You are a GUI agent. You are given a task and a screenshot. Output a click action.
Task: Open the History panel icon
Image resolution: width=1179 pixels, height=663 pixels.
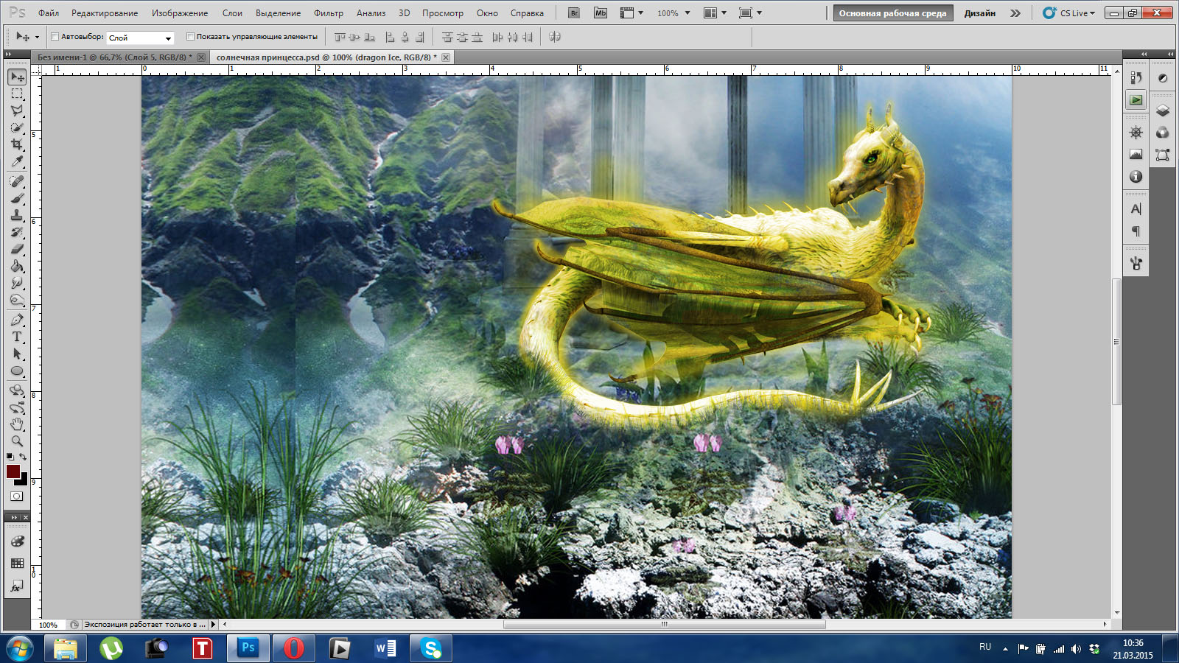[1136, 77]
